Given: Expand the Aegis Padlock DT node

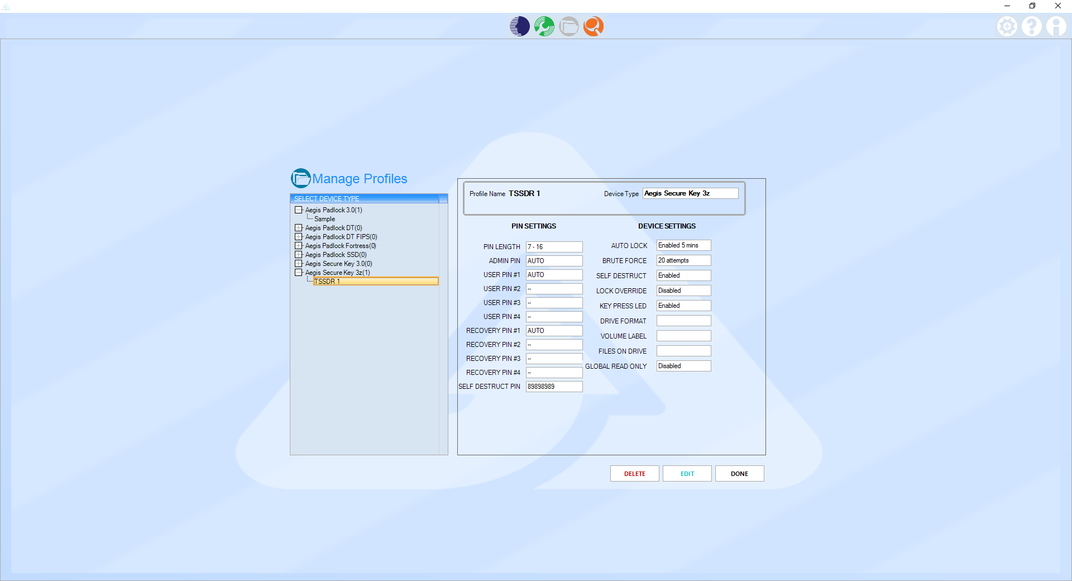Looking at the screenshot, I should 299,228.
